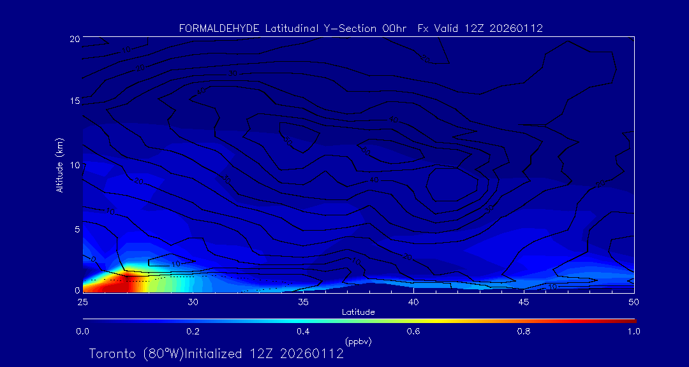Image resolution: width=689 pixels, height=367 pixels.
Task: Click the (ppbv) units label
Action: click(x=358, y=342)
